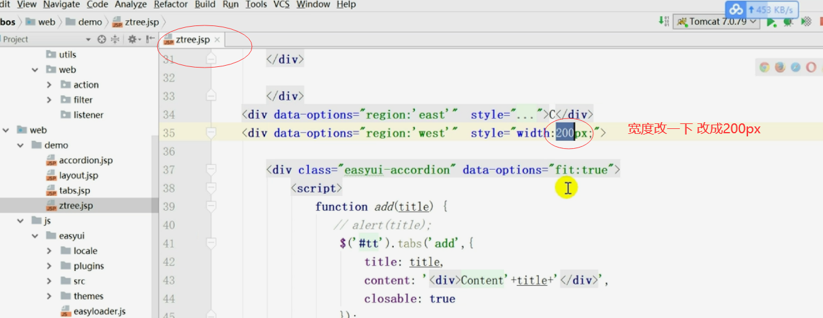The width and height of the screenshot is (823, 318).
Task: Open the Refactor menu
Action: (171, 4)
